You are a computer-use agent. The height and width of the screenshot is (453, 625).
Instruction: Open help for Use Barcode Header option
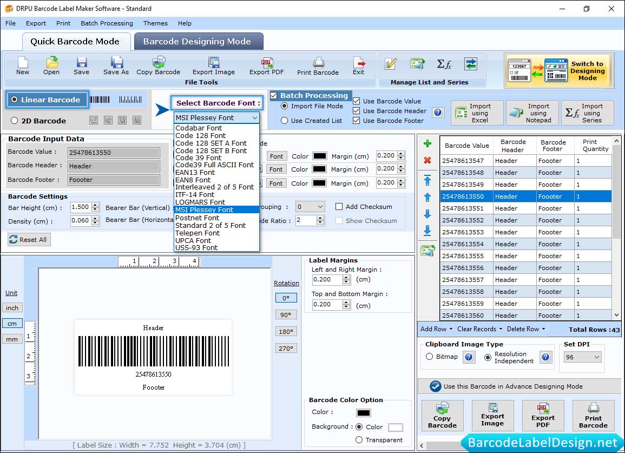point(438,113)
